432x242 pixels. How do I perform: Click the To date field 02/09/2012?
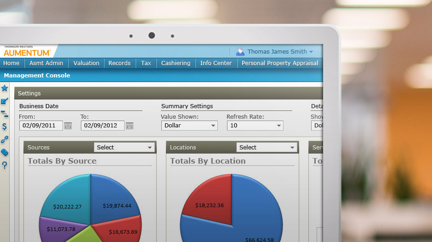(x=102, y=126)
